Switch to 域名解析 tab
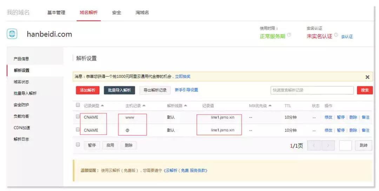 tap(88, 13)
